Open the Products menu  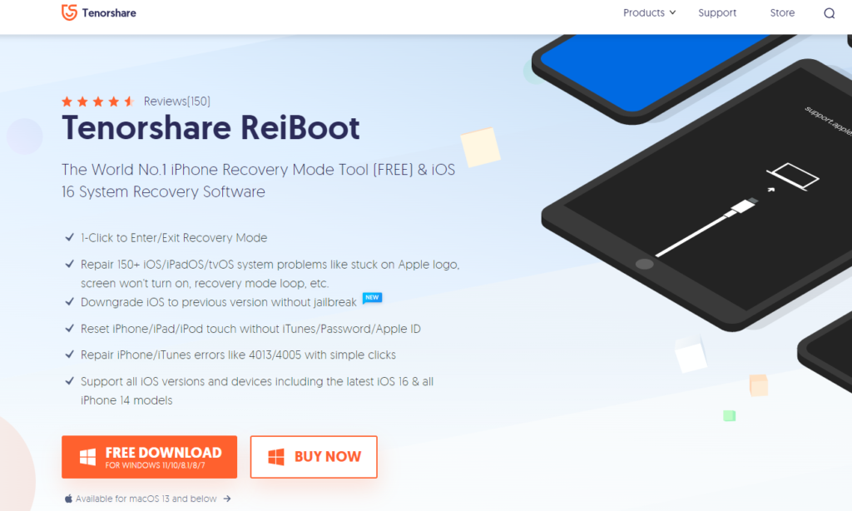649,12
